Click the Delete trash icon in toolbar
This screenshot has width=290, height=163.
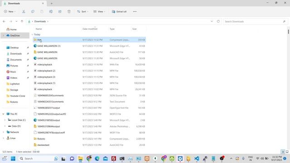click(69, 11)
